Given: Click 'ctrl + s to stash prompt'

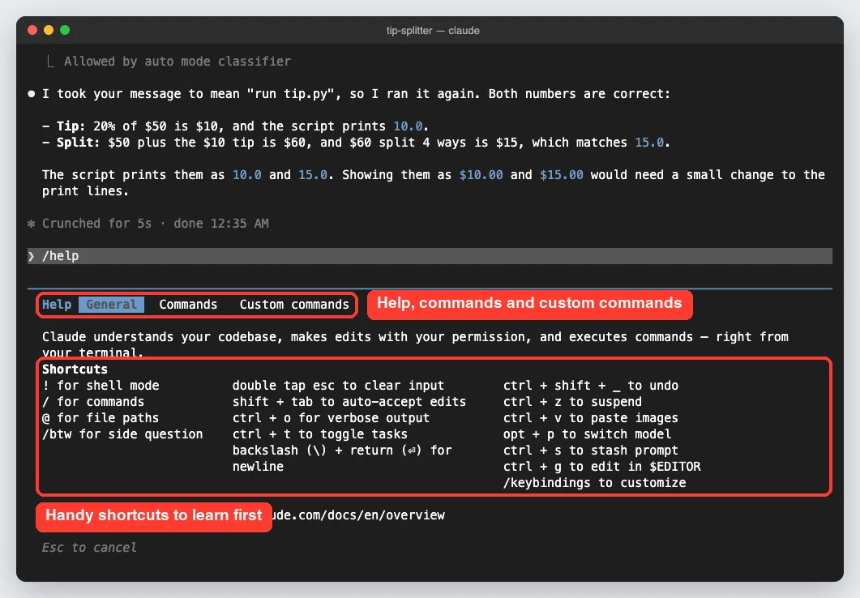Looking at the screenshot, I should tap(591, 451).
